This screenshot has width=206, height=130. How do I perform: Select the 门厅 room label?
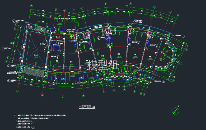(x=119, y=54)
